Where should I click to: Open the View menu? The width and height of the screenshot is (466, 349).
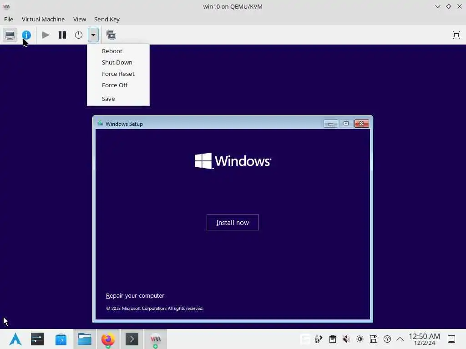tap(80, 19)
